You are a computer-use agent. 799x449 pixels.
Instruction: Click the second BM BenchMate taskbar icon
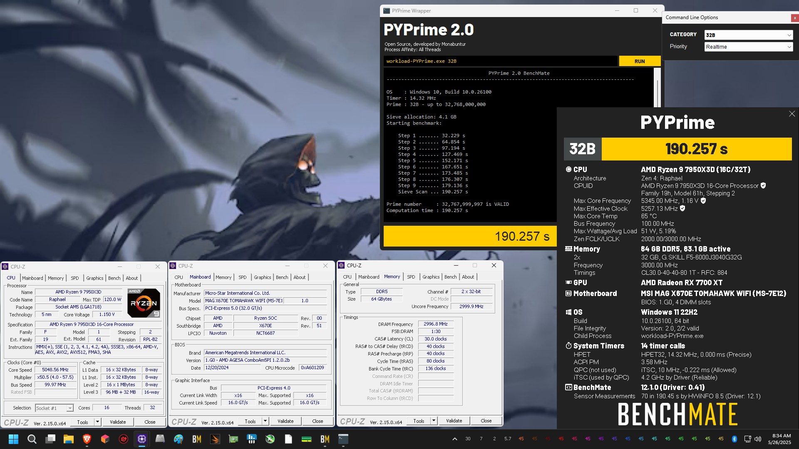coord(325,439)
